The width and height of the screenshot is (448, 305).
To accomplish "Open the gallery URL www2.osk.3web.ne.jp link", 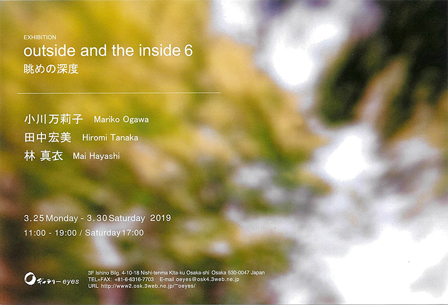I will point(147,285).
